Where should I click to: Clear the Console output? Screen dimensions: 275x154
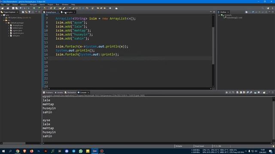(237, 92)
